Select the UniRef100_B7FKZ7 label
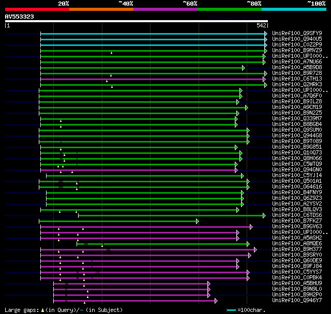The height and width of the screenshot is (314, 331). click(297, 221)
